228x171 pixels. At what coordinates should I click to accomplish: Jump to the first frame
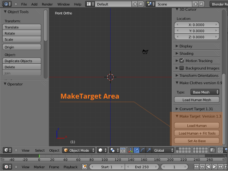point(196,167)
